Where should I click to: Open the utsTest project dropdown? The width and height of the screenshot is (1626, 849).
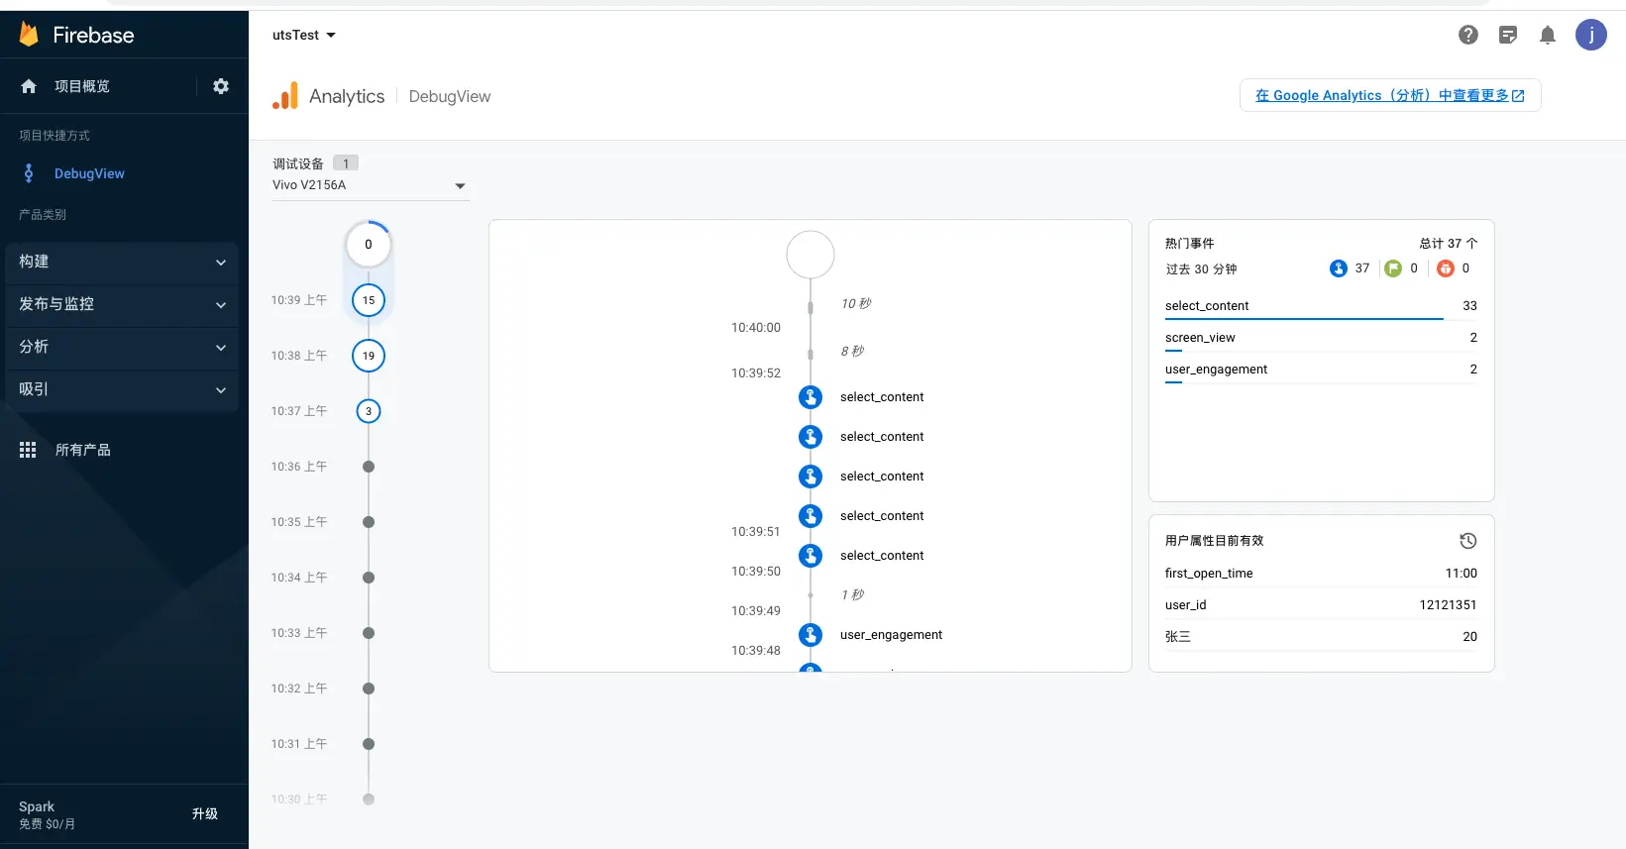304,35
